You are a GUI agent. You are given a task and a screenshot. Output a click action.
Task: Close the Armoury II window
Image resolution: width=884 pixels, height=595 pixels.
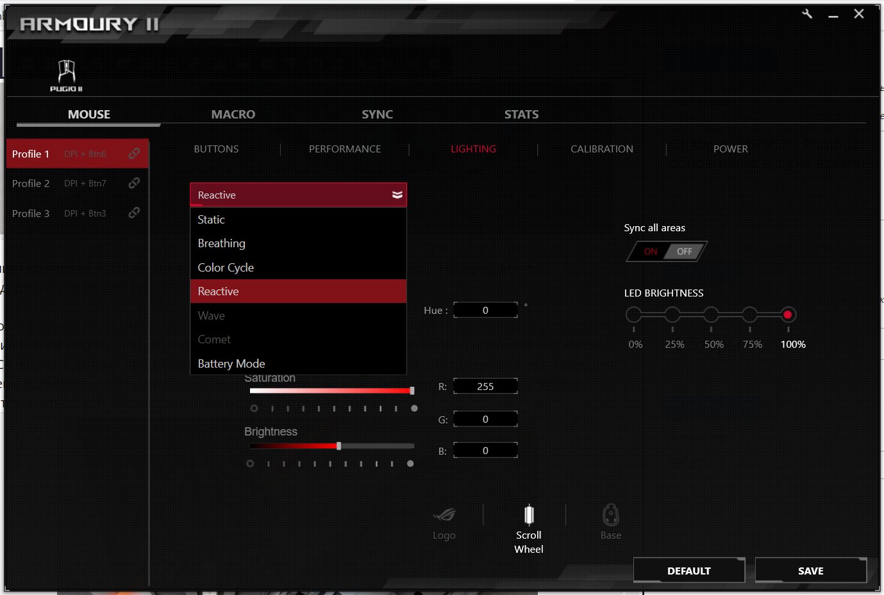(859, 13)
